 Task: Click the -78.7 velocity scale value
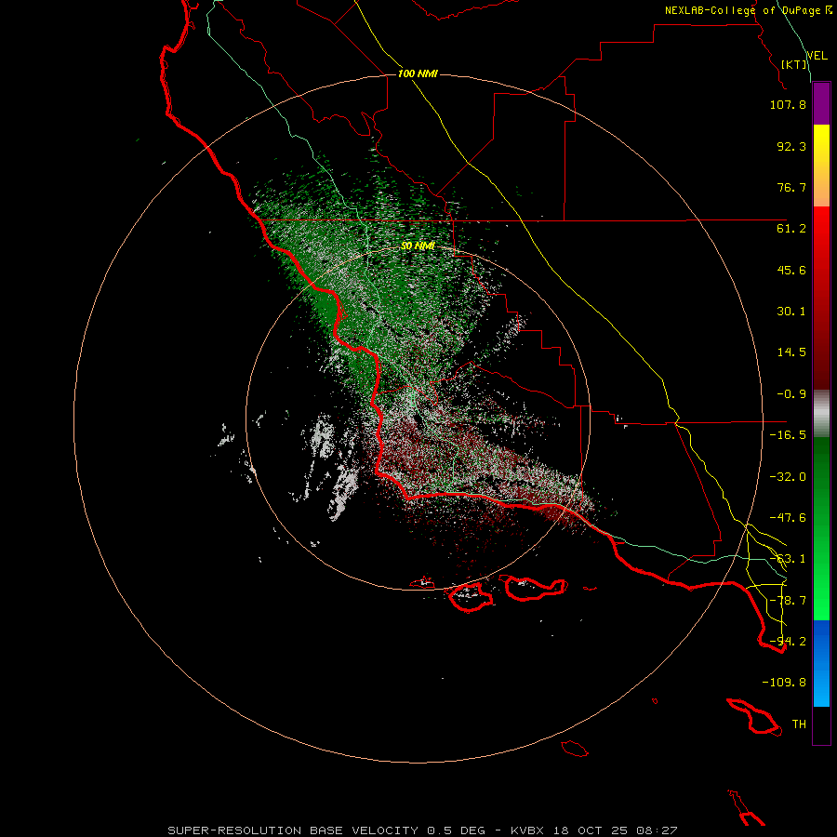click(x=788, y=601)
